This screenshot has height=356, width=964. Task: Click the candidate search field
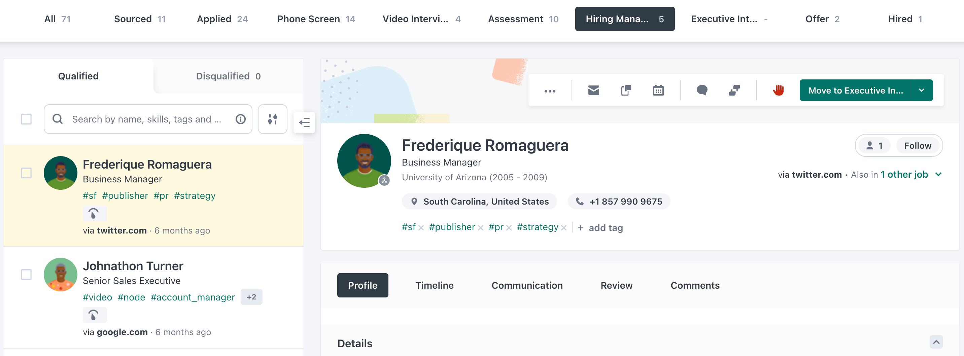[x=147, y=119]
